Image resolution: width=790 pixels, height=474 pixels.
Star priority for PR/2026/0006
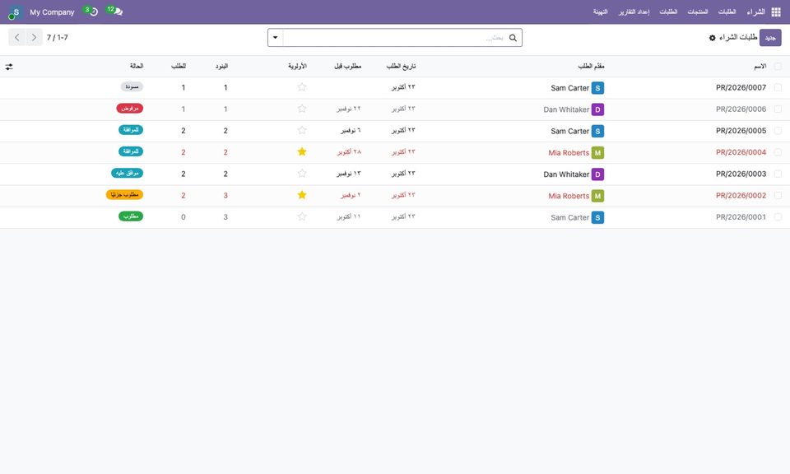click(302, 109)
